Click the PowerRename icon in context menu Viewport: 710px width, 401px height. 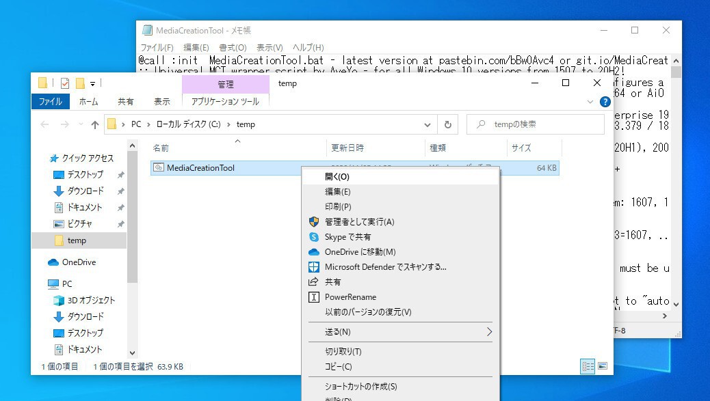click(314, 297)
